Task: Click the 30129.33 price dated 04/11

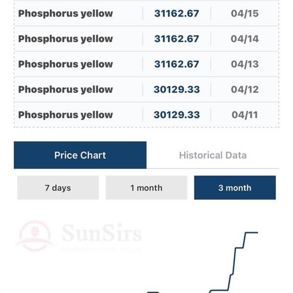Action: point(177,115)
